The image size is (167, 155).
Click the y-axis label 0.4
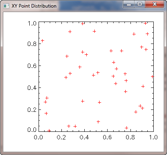[x=32, y=88]
